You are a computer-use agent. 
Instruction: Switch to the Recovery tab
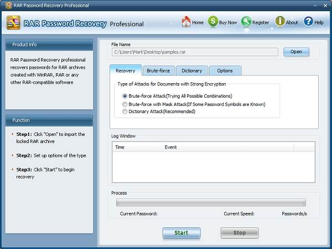[126, 70]
